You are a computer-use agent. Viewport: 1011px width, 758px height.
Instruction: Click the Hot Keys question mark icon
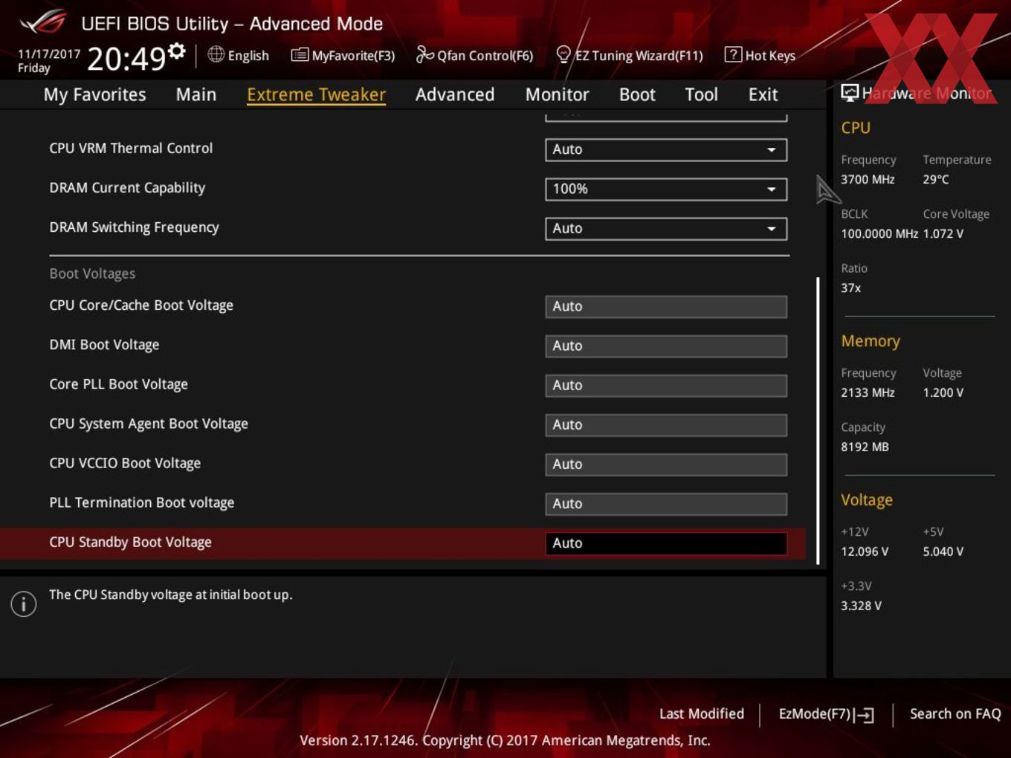point(733,54)
